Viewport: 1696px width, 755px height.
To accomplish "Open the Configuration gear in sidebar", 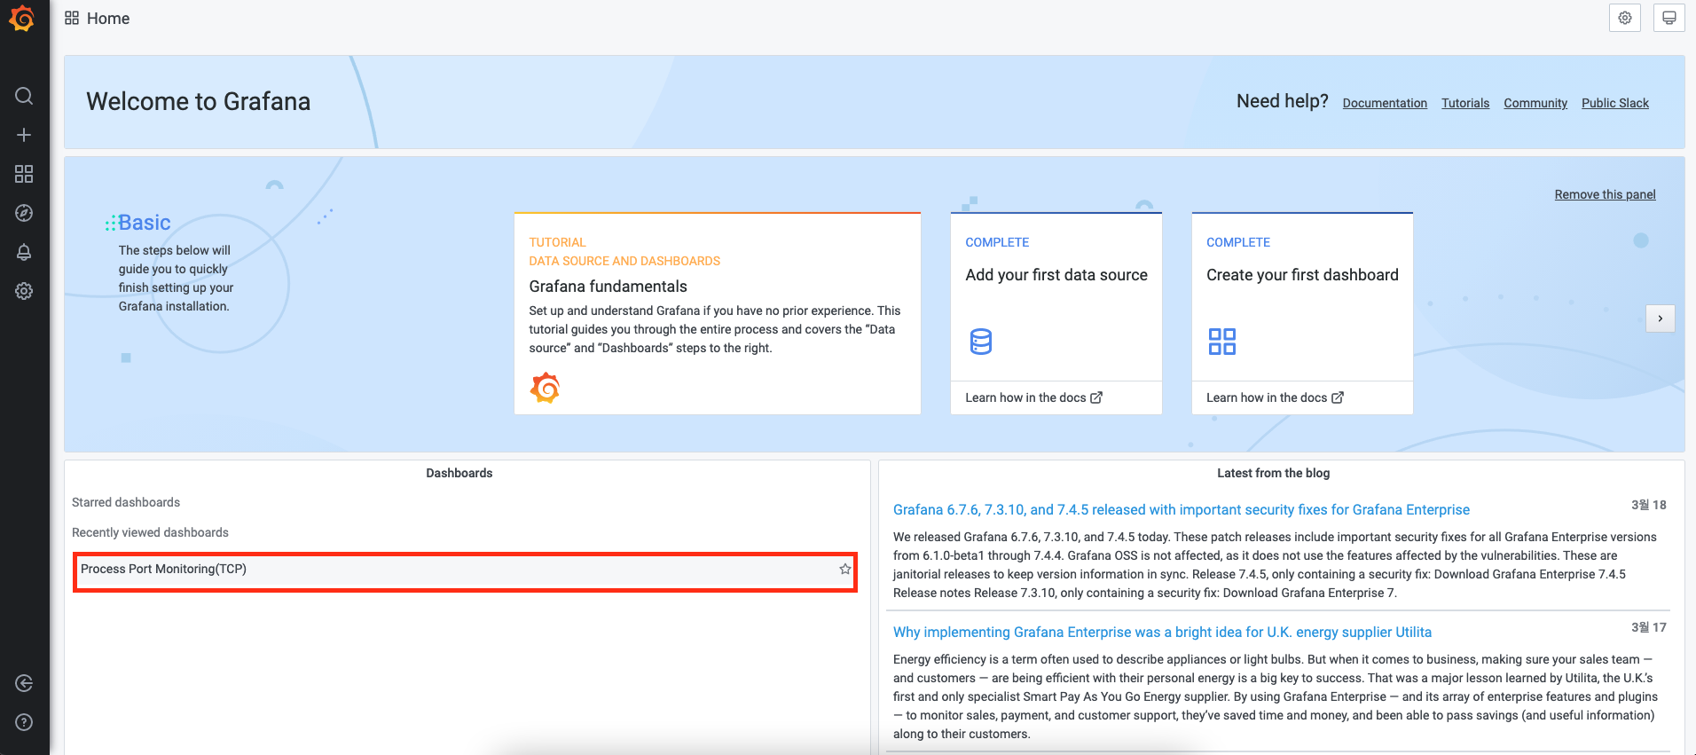I will (x=24, y=291).
